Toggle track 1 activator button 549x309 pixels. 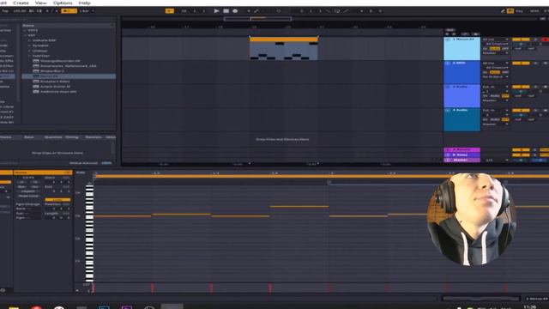[521, 39]
